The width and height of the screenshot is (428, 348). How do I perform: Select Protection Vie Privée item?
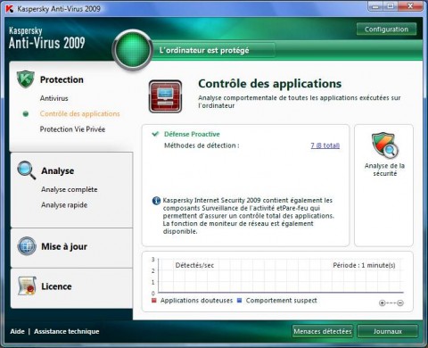point(72,129)
